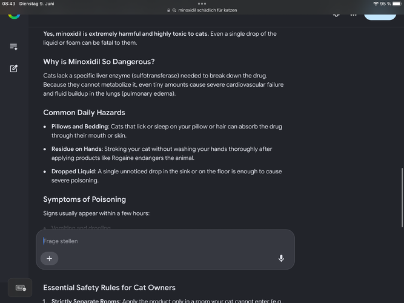This screenshot has width=404, height=303.
Task: Click the vertical scrollbar on the right edge
Action: [x=402, y=198]
